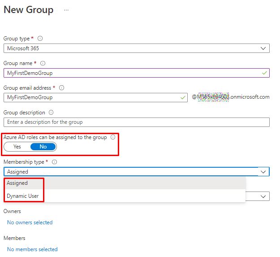This screenshot has height=257, width=280.
Task: Click green checkmark in Group name field
Action: click(265, 73)
